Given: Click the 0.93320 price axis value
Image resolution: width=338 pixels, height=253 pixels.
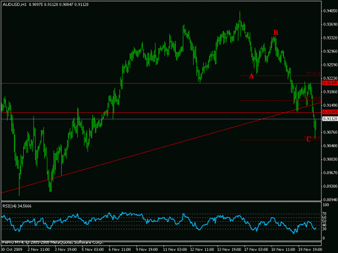Looking at the screenshot, I should pos(330,38).
